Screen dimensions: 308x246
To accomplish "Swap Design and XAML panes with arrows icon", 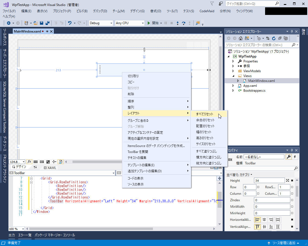I will (x=35, y=167).
